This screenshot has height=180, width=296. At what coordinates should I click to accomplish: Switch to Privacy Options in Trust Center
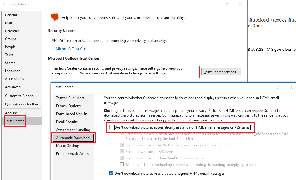[x=68, y=106]
